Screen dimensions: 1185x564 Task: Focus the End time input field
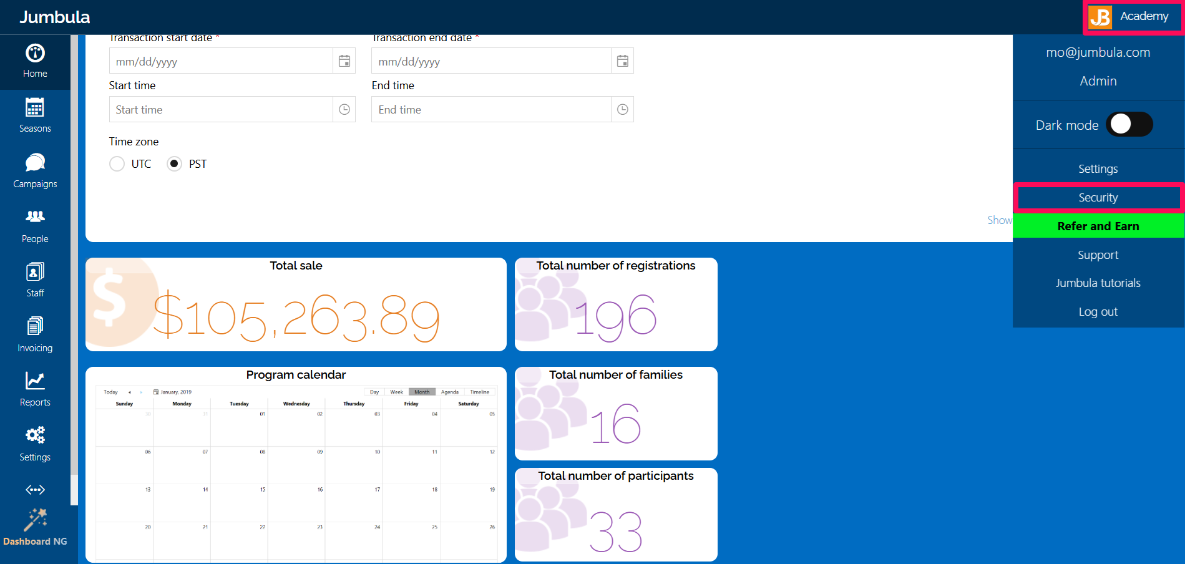(491, 109)
